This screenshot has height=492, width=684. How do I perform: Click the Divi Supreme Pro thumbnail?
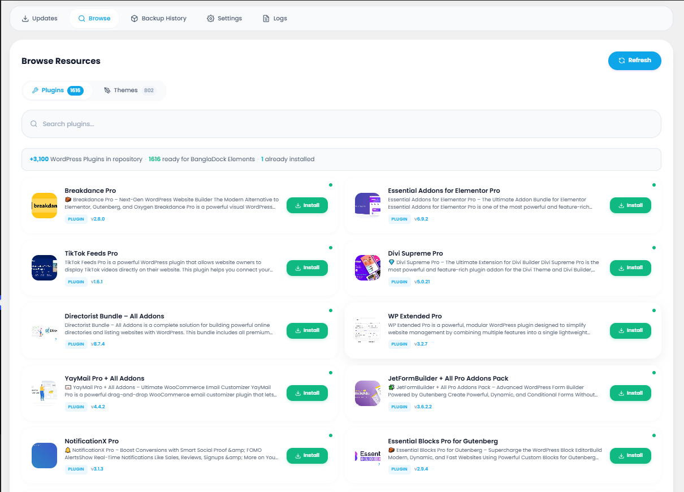[367, 267]
